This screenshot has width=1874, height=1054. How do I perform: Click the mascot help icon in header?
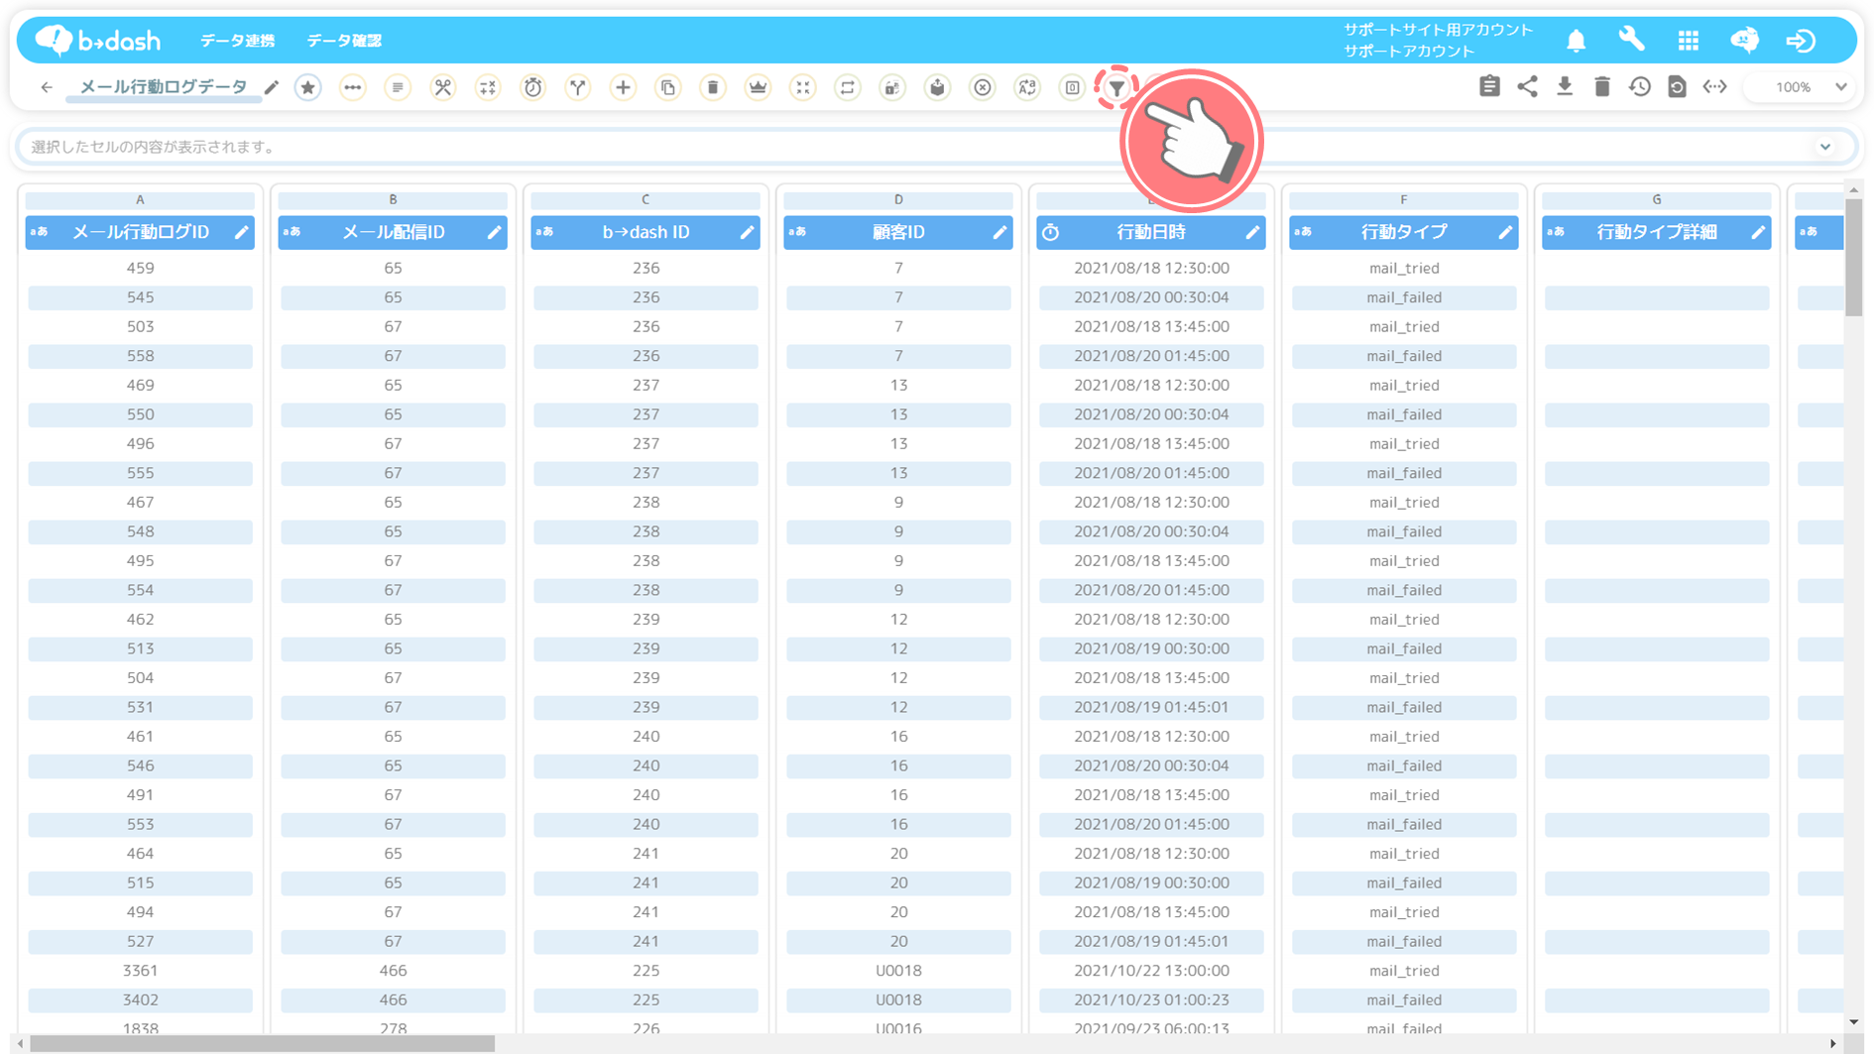(x=1745, y=41)
